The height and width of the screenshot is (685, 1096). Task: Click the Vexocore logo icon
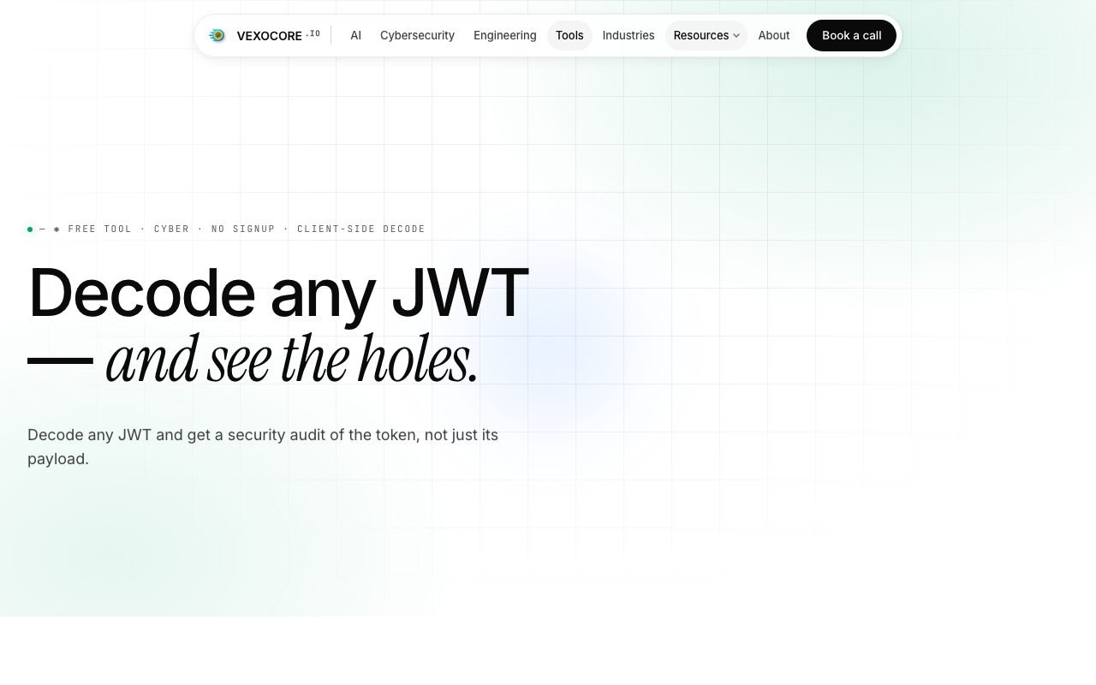coord(217,35)
